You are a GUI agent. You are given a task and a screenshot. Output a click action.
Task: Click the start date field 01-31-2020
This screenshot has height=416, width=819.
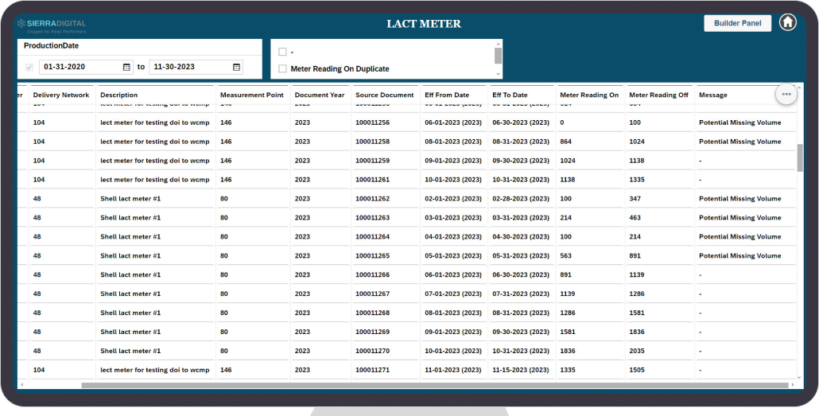pyautogui.click(x=80, y=68)
